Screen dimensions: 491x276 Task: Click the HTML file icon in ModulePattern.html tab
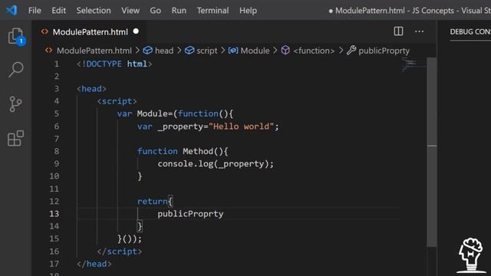click(44, 31)
